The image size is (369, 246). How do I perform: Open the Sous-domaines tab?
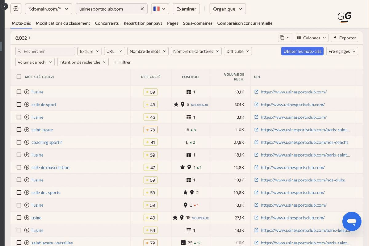197,23
